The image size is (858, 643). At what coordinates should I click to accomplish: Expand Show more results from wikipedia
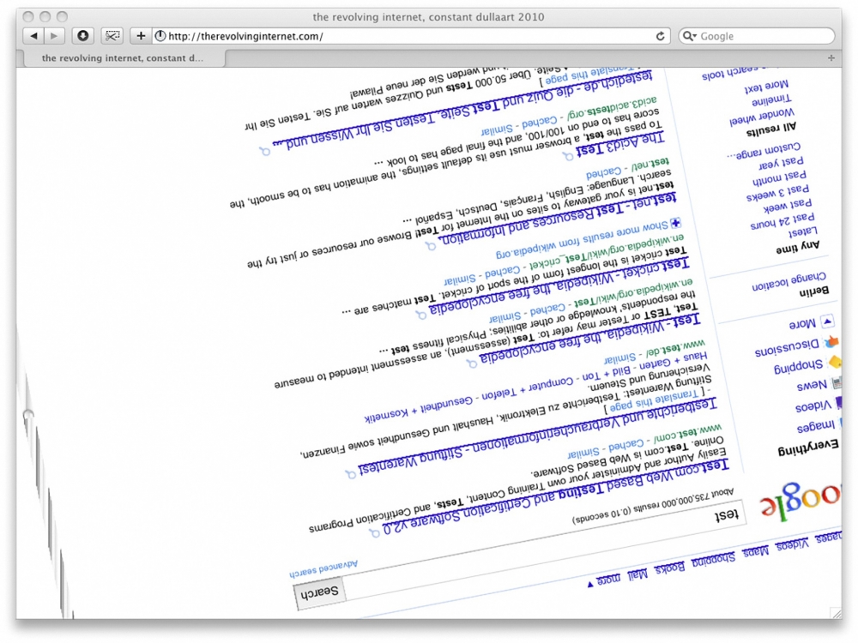pyautogui.click(x=676, y=224)
